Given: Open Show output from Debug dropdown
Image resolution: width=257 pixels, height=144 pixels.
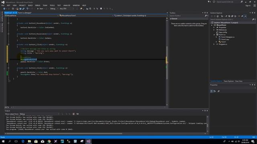Looking at the screenshot, I should tap(39, 114).
